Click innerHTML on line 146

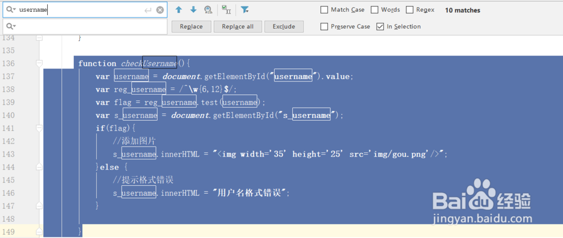click(x=180, y=193)
